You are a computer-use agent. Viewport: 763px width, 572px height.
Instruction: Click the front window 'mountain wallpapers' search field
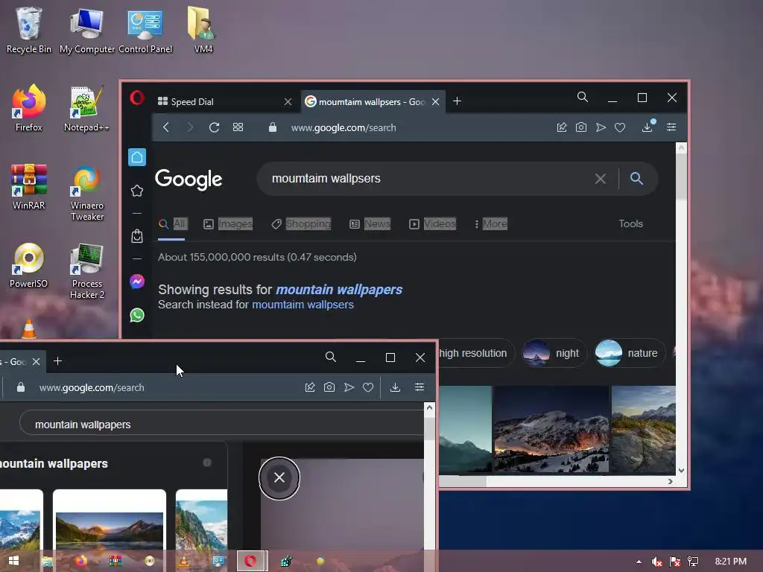[x=221, y=424]
